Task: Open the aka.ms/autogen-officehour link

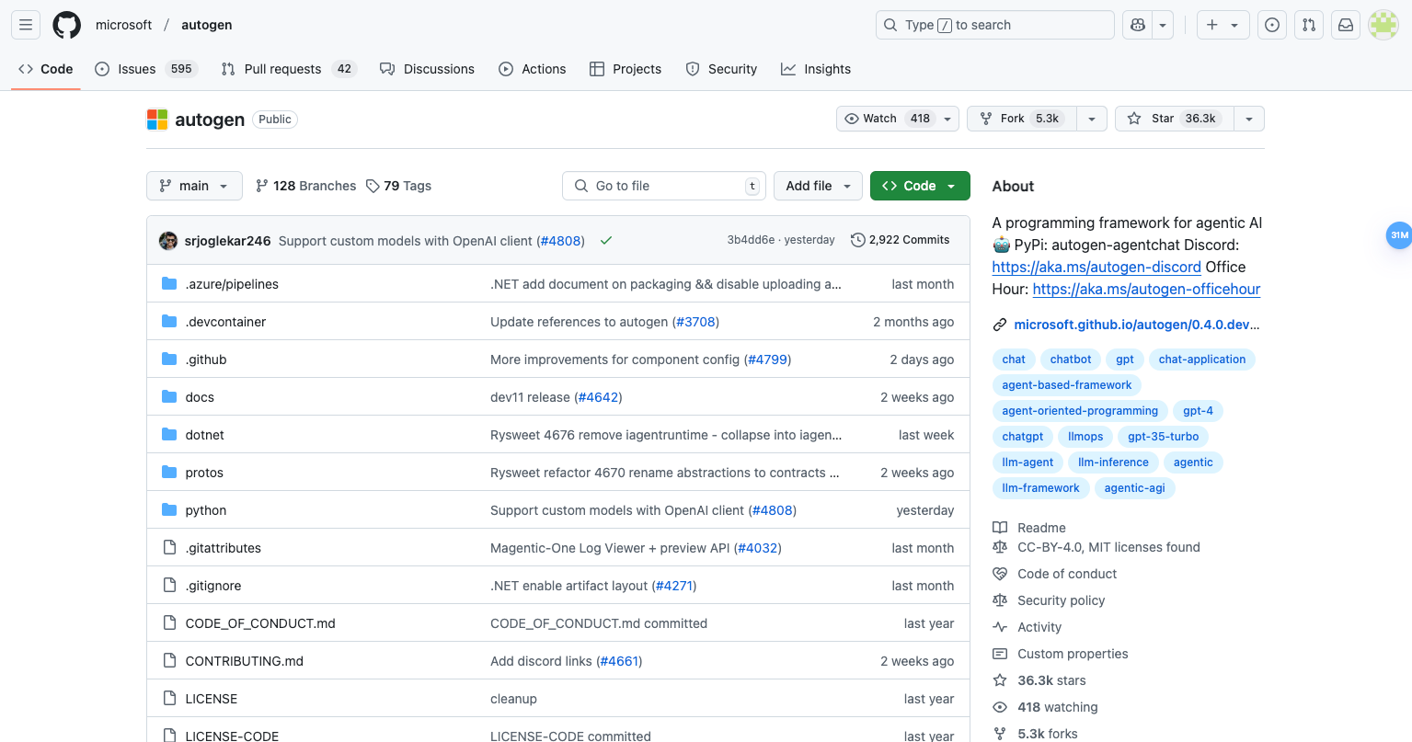Action: point(1146,289)
